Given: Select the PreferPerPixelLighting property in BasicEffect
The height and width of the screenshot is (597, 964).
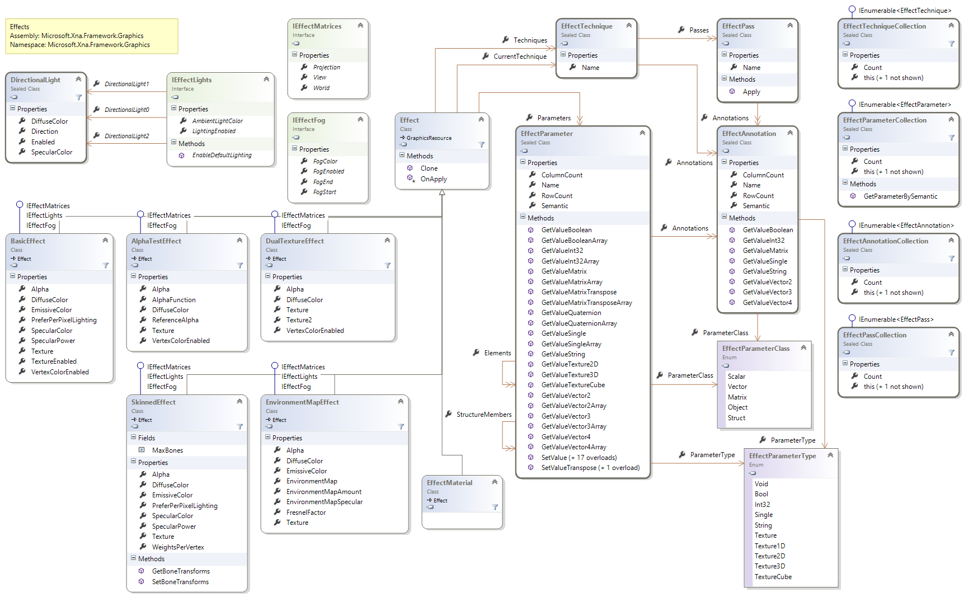Looking at the screenshot, I should coord(64,320).
